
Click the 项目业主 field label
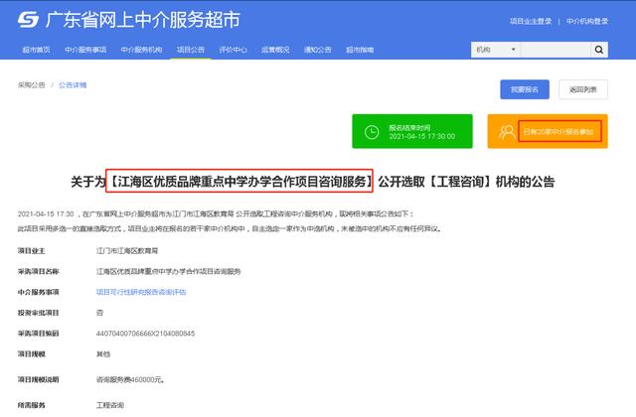[x=31, y=251]
